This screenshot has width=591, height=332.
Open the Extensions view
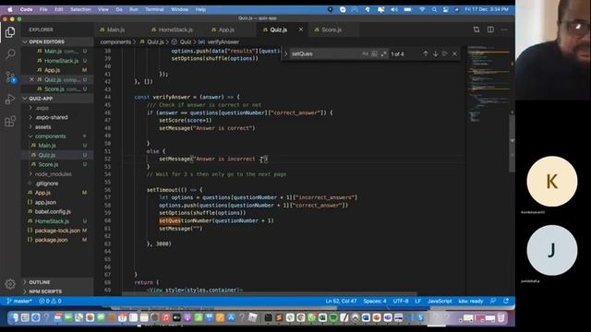pos(10,121)
